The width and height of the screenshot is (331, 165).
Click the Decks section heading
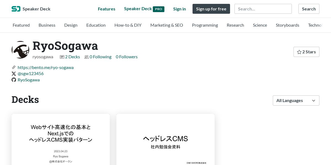25,100
